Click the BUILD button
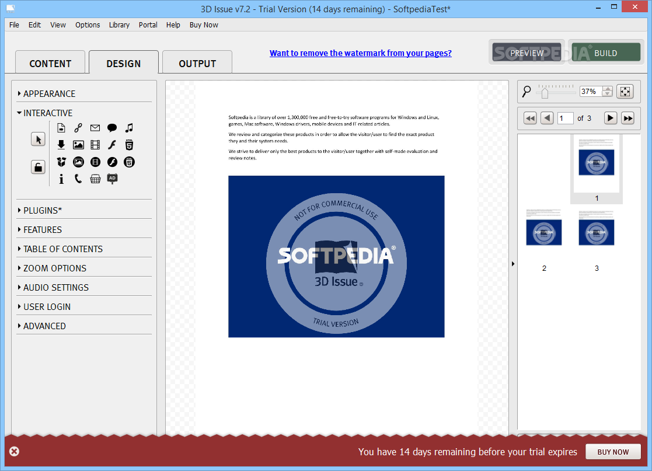 606,53
